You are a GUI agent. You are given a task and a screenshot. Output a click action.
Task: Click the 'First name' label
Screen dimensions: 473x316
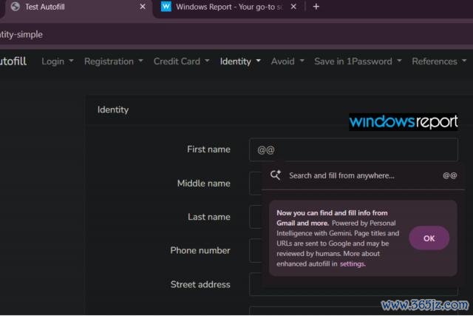click(x=208, y=149)
